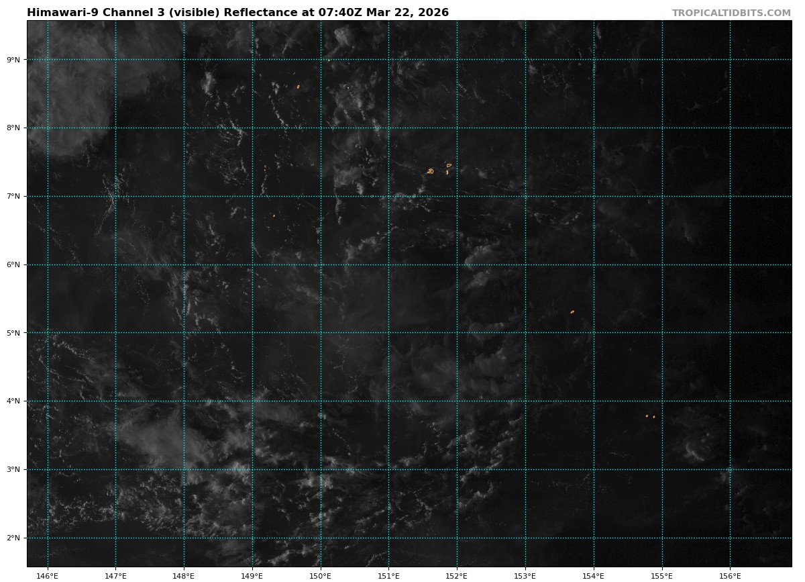The image size is (805, 582).
Task: Select the 2°N latitude axis label
Action: coord(14,538)
